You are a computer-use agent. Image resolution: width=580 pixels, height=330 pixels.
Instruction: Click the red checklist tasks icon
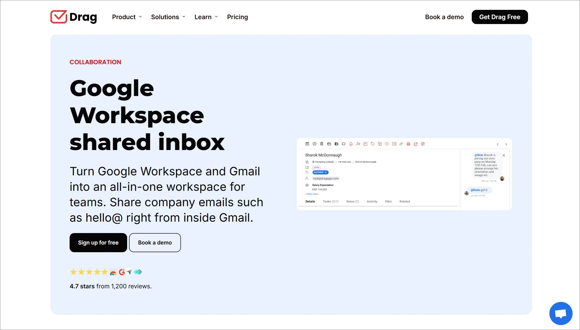click(394, 144)
